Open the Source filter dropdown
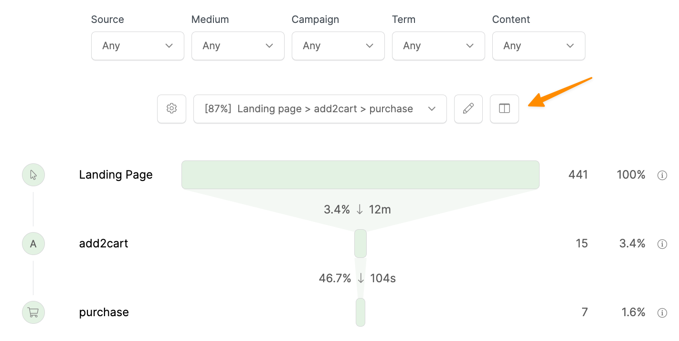 tap(138, 46)
